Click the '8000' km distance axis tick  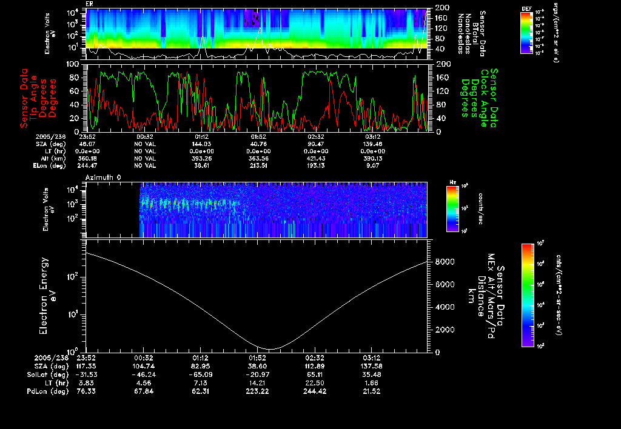pos(445,262)
